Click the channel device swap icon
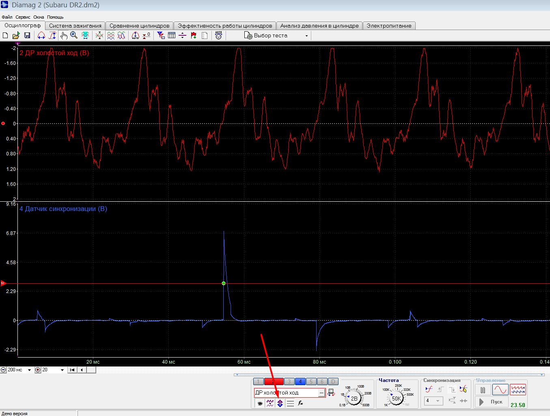This screenshot has height=416, width=550. pos(331,393)
